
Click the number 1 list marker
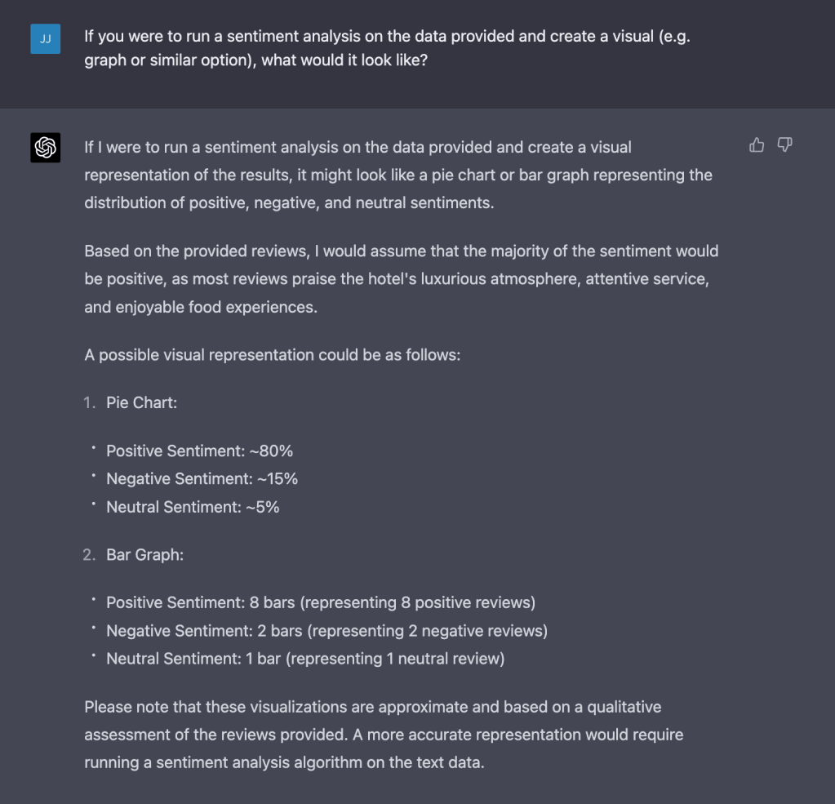tap(90, 402)
